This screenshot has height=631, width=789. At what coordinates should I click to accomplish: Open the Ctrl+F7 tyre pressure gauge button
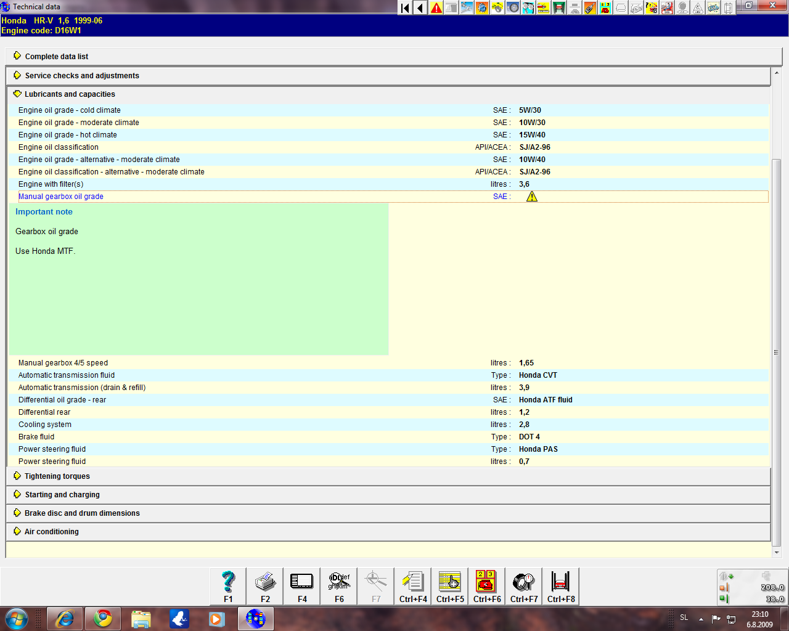click(524, 586)
